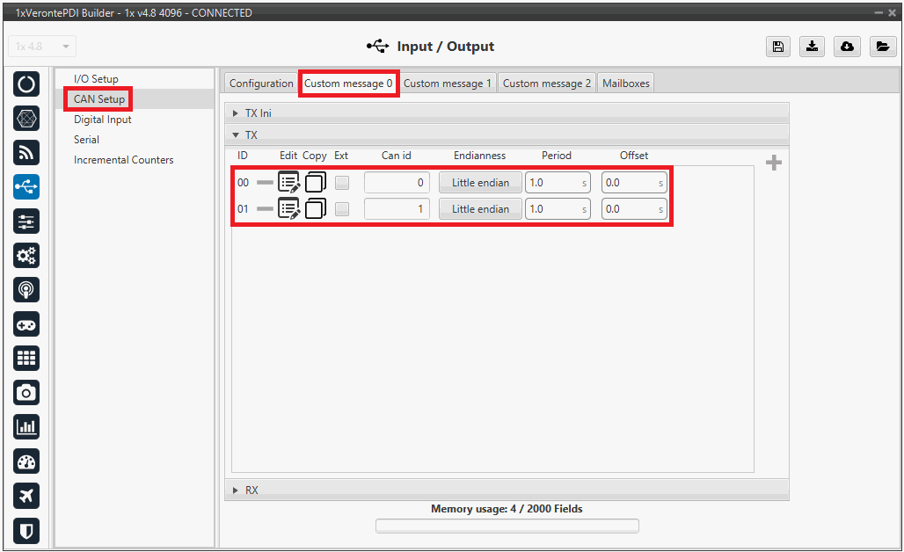This screenshot has height=552, width=904.
Task: Edit TX message 00 with edit icon
Action: click(288, 183)
